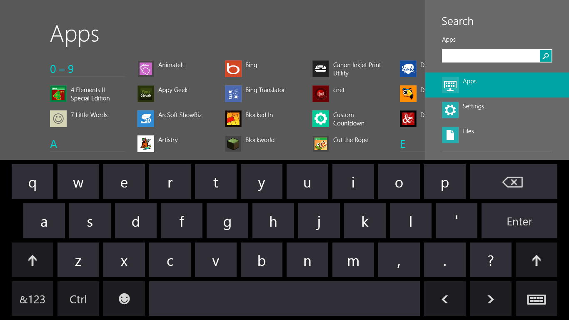569x320 pixels.
Task: Tap the g key
Action: 227,221
